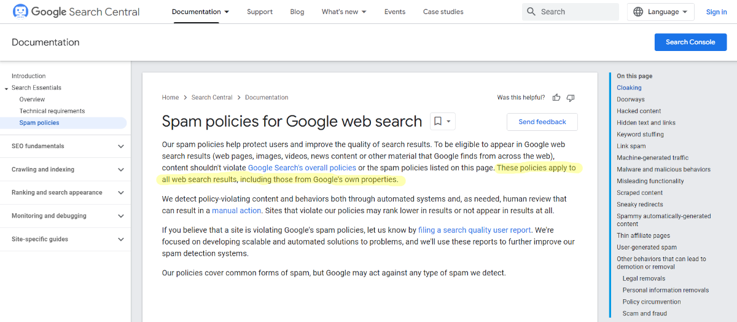Open the Blog tab
The height and width of the screenshot is (322, 737).
pyautogui.click(x=297, y=12)
